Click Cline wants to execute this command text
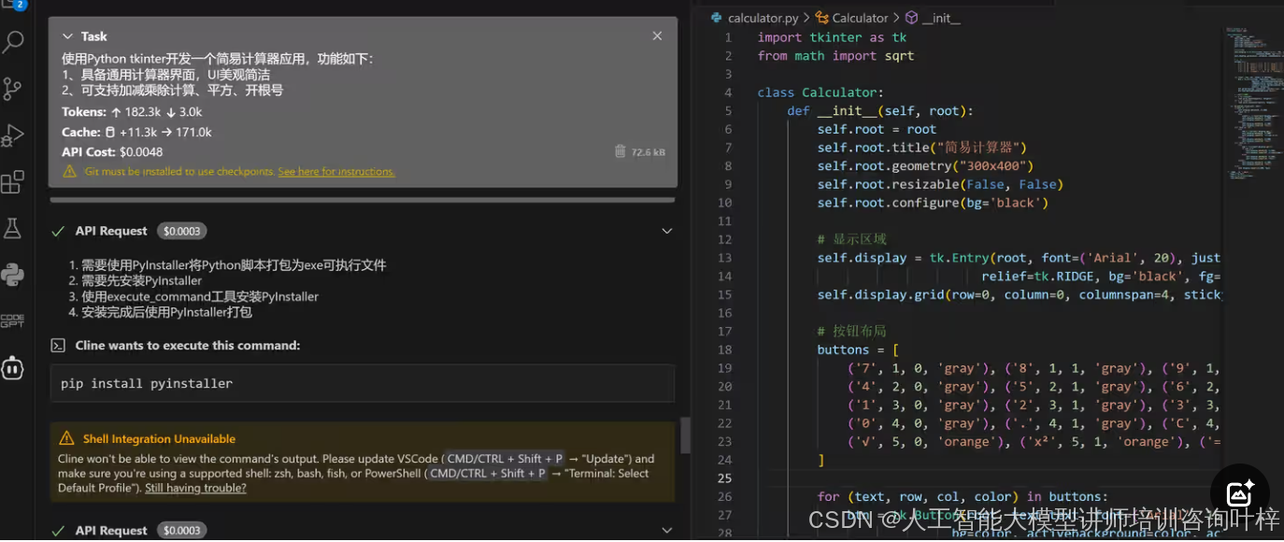 point(188,346)
